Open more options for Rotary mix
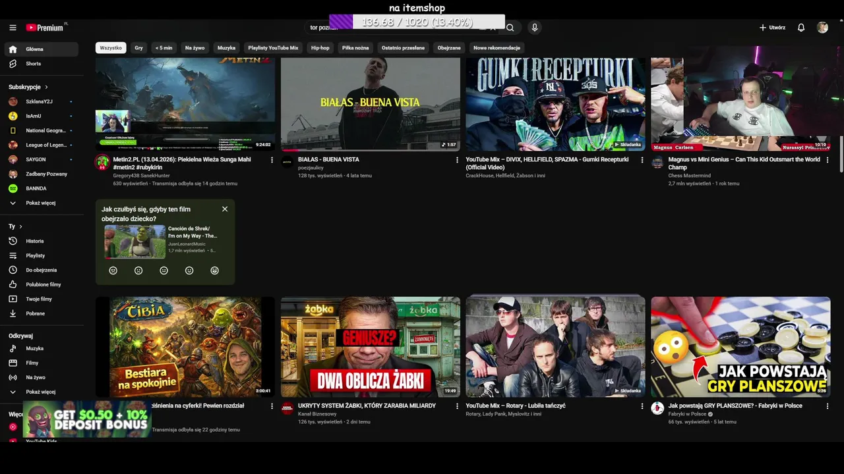 point(642,406)
